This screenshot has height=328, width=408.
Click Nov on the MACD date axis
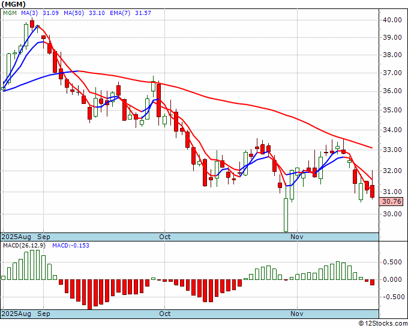coord(297,314)
